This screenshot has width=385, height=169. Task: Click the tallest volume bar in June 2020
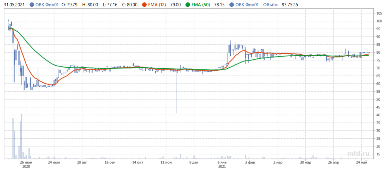21,136
